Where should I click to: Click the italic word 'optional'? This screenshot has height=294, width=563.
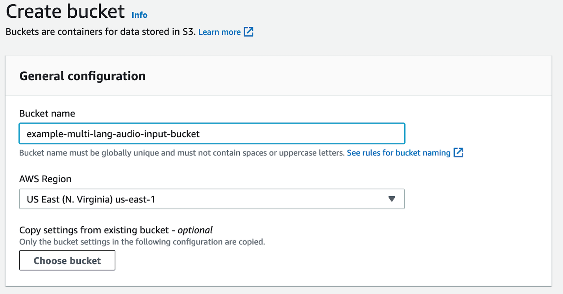point(195,230)
